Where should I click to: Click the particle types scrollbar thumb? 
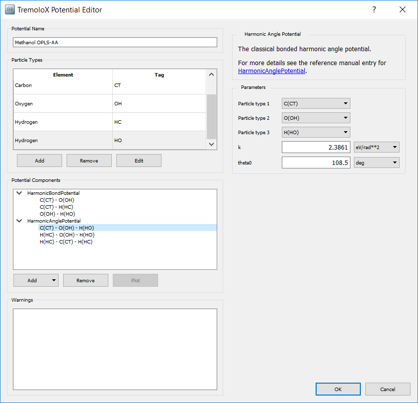coord(211,116)
